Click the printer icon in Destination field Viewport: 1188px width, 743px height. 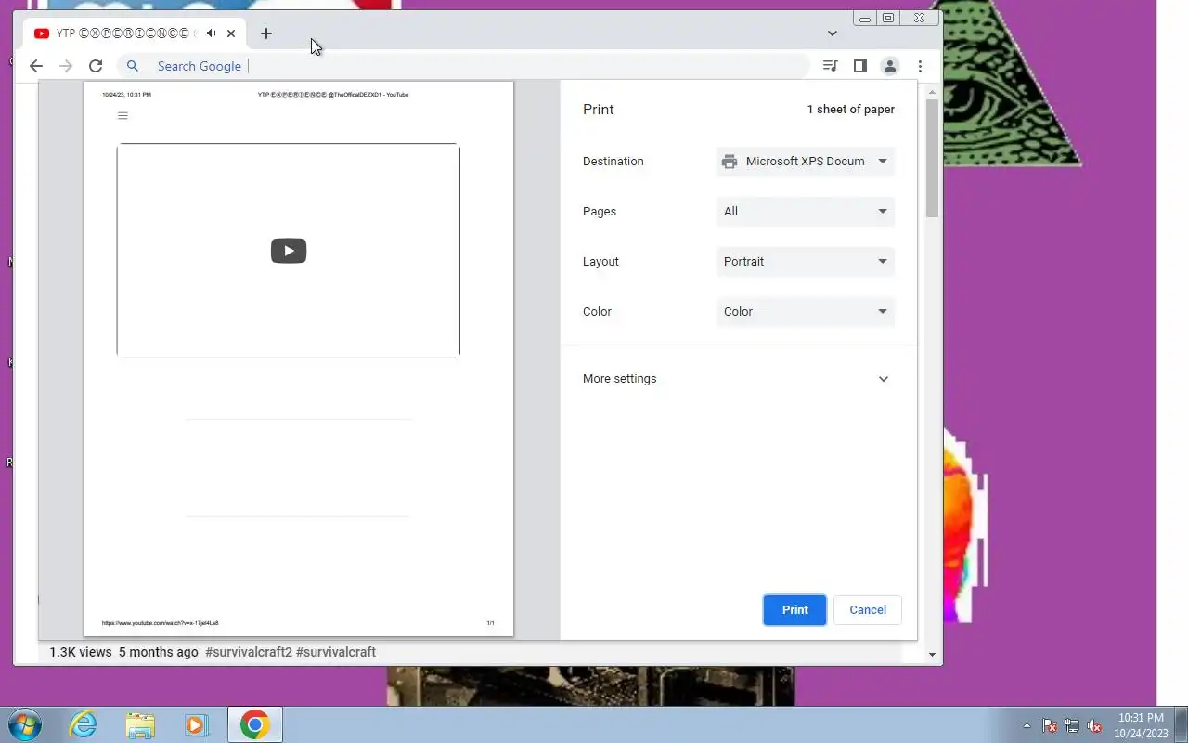[x=730, y=162]
